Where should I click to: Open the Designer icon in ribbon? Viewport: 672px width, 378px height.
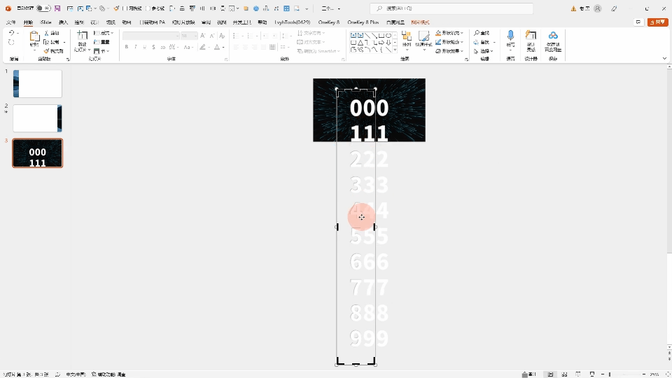[x=531, y=39]
